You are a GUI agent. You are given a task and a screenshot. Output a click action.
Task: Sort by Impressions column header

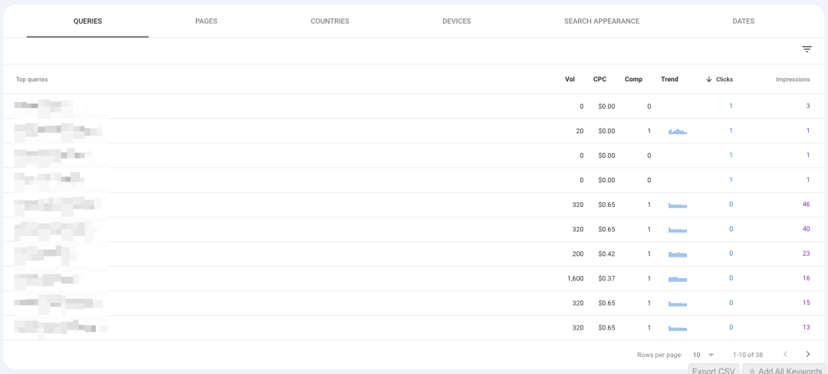pos(792,79)
